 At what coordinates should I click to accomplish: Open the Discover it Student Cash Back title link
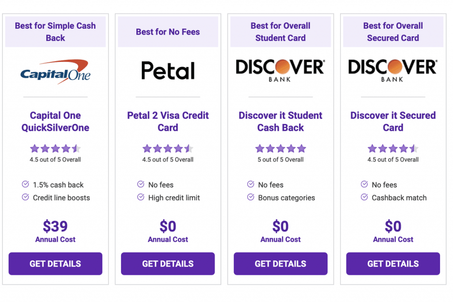click(280, 122)
